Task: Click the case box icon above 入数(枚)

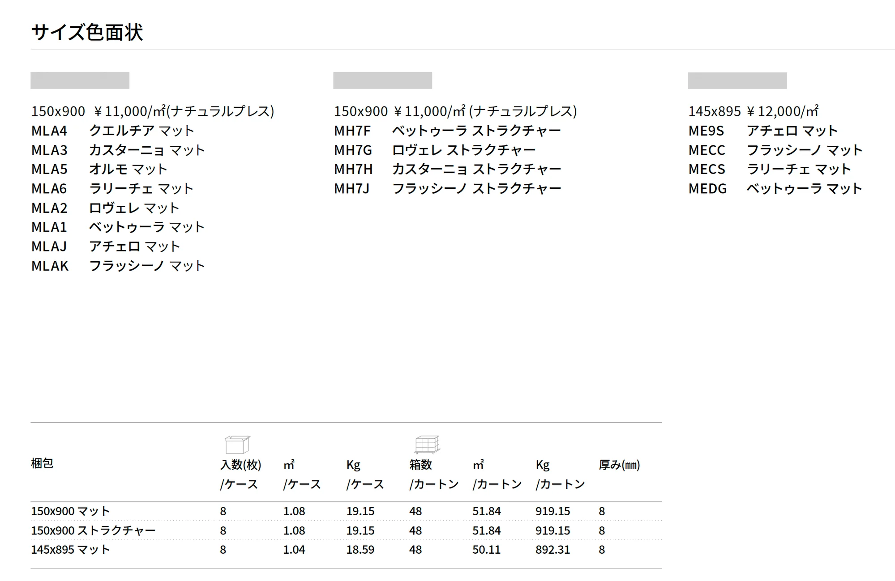Action: 237,445
